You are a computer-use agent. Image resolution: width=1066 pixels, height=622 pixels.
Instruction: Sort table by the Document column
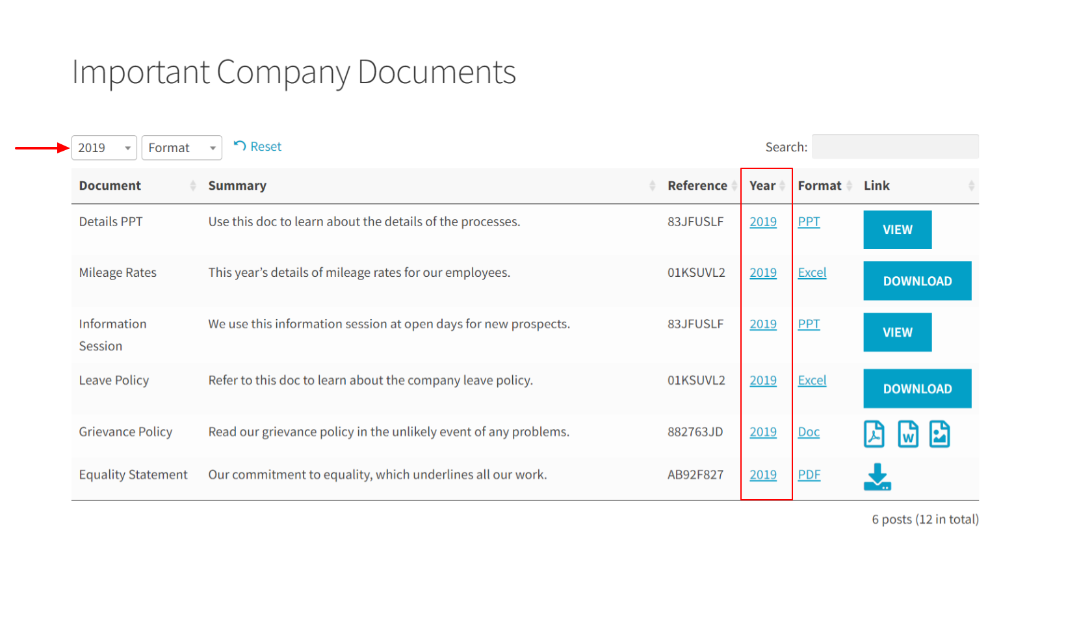(x=137, y=186)
